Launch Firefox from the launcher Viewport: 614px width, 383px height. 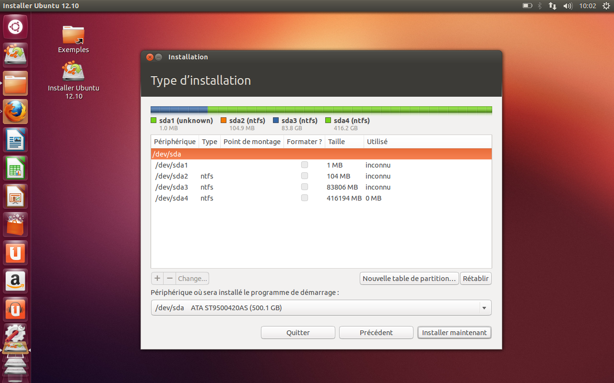point(15,111)
